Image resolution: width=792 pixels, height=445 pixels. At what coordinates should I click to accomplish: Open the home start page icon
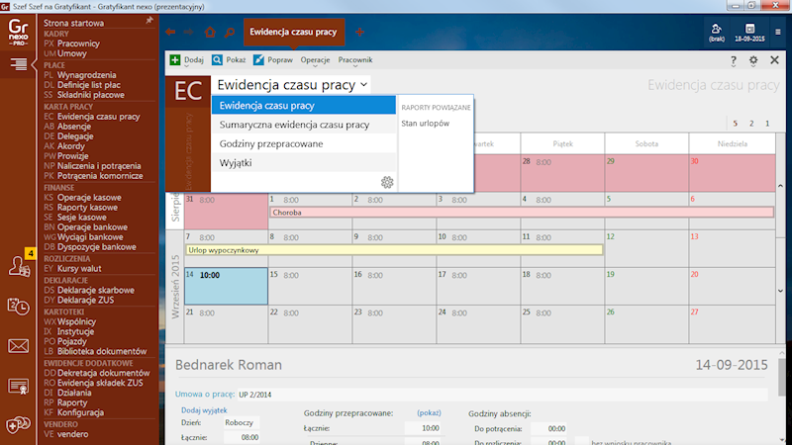click(210, 32)
